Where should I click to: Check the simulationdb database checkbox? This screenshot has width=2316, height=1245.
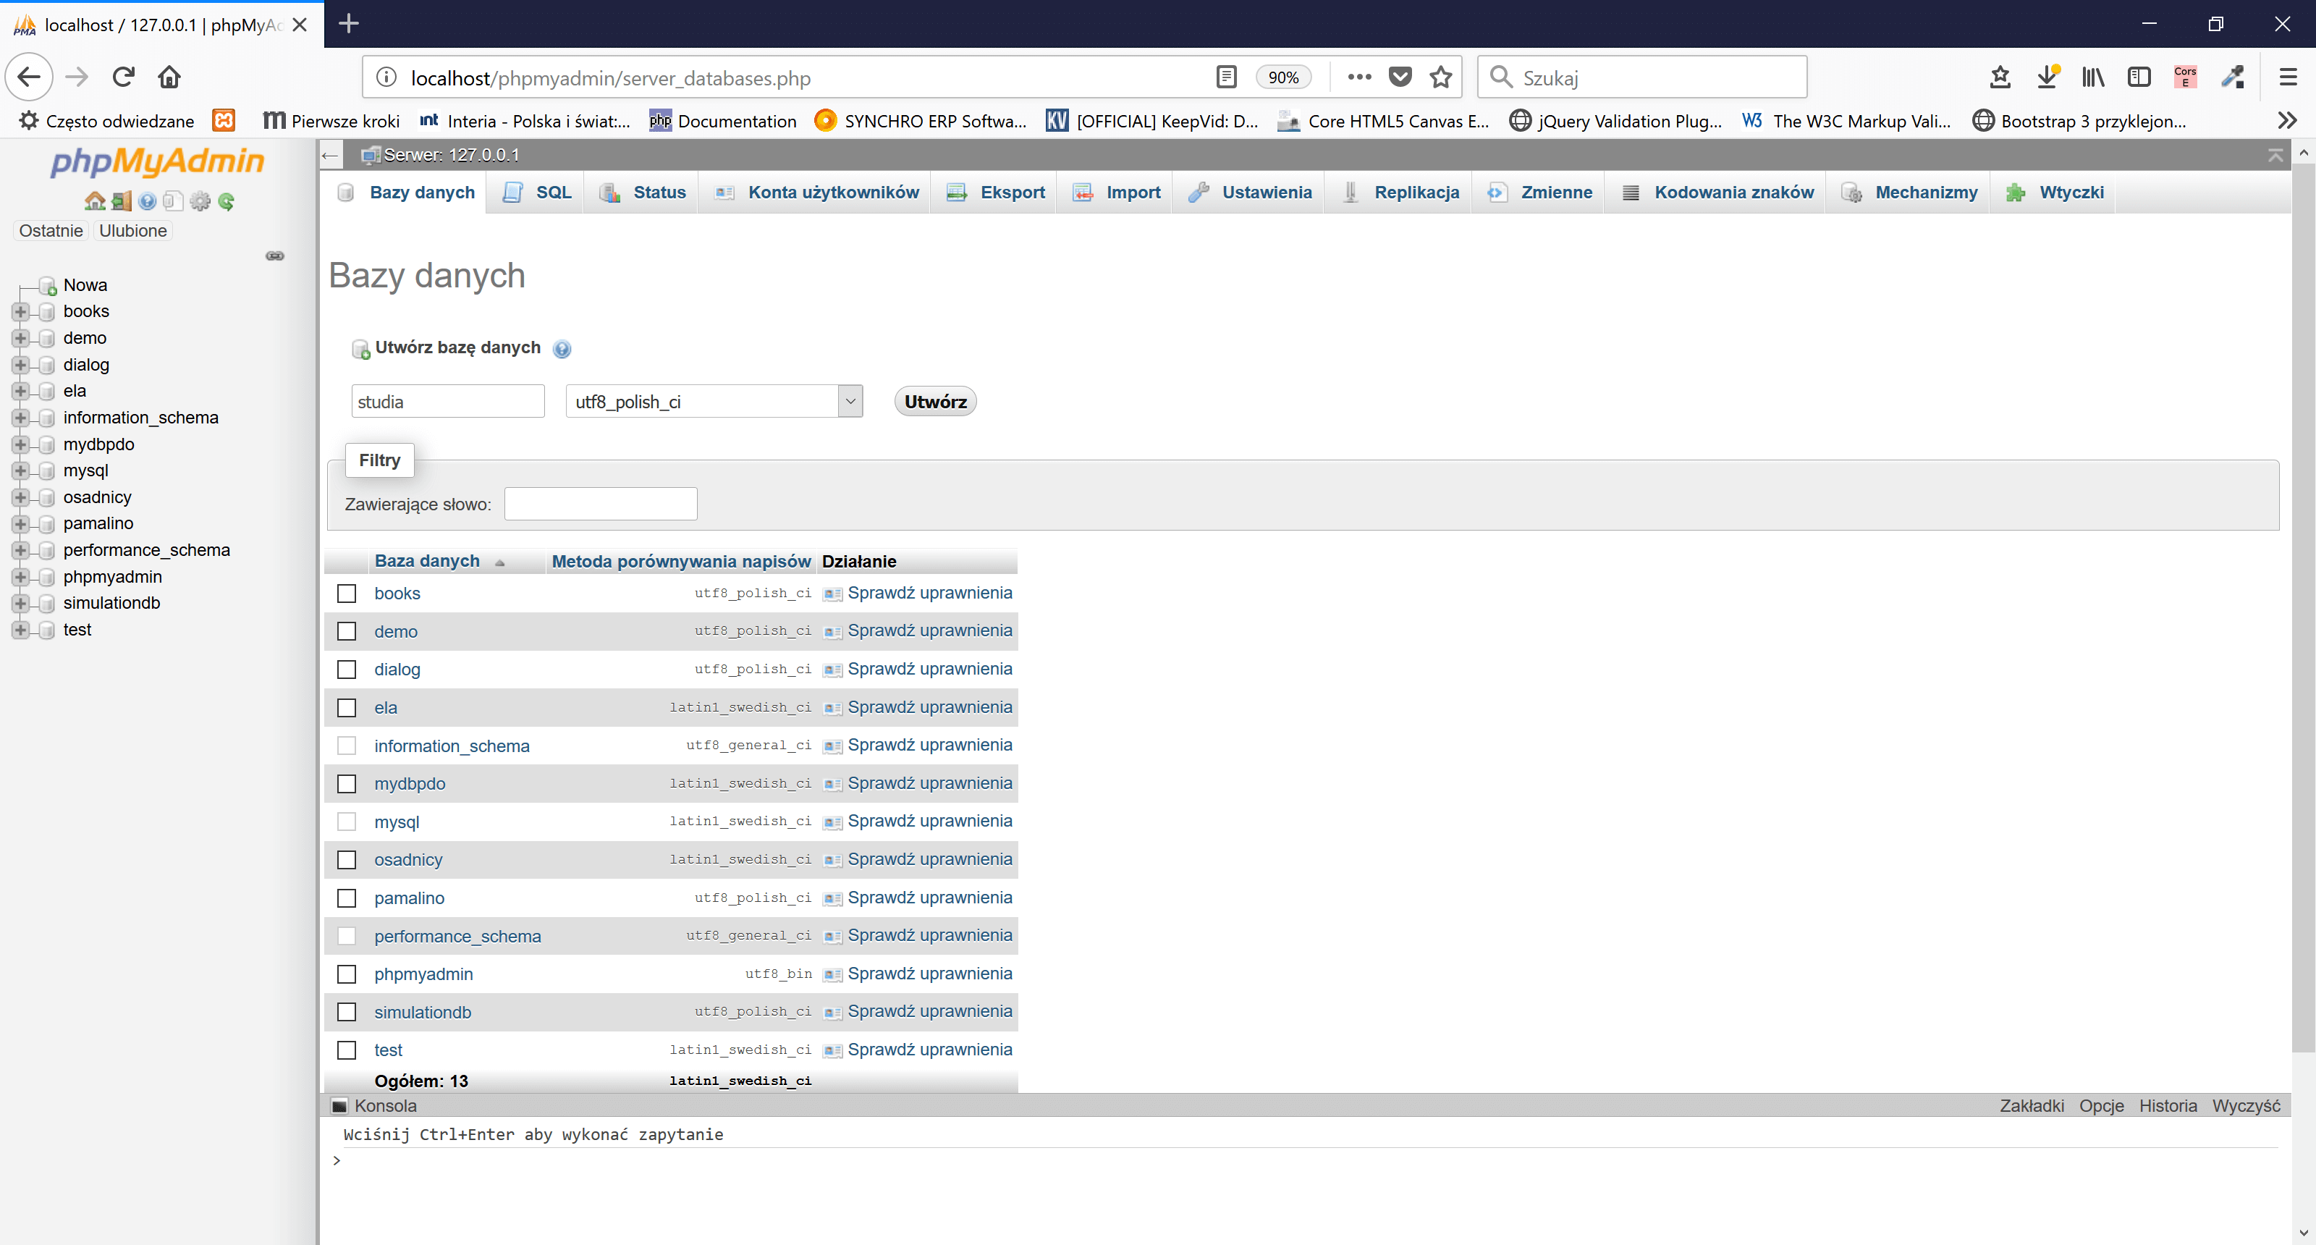346,1012
